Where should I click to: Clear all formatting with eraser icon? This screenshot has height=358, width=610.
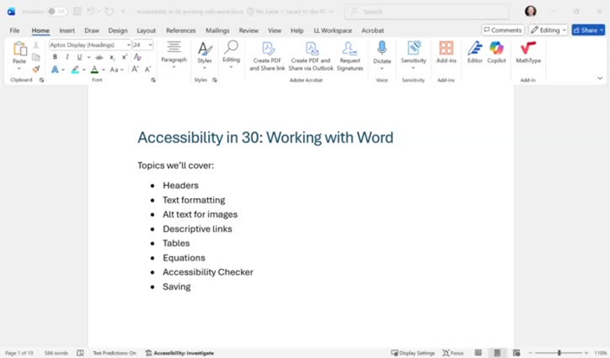[137, 57]
